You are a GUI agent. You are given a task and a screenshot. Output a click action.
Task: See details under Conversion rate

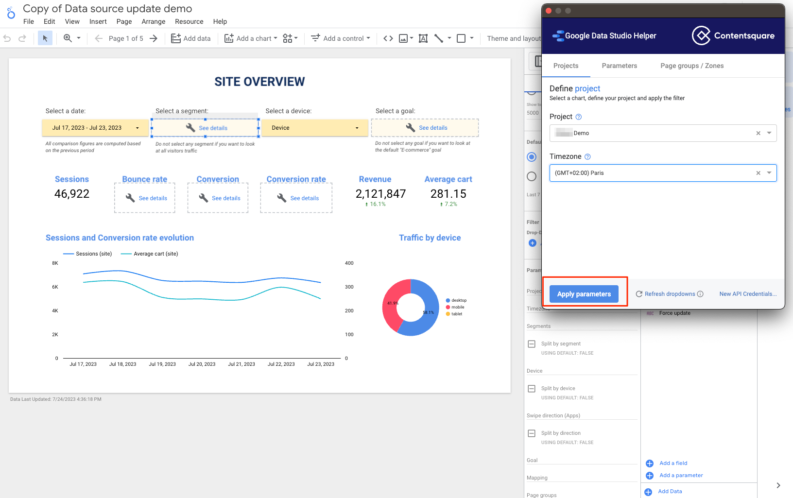tap(304, 198)
